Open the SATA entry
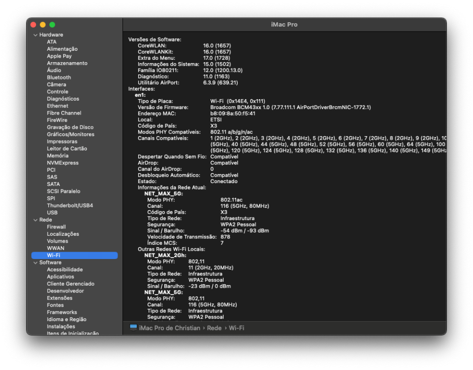This screenshot has width=473, height=370. (53, 184)
